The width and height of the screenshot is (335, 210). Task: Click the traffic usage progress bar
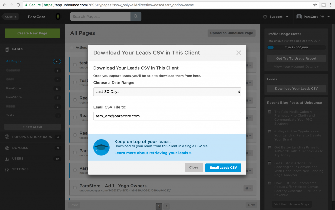pos(296,47)
